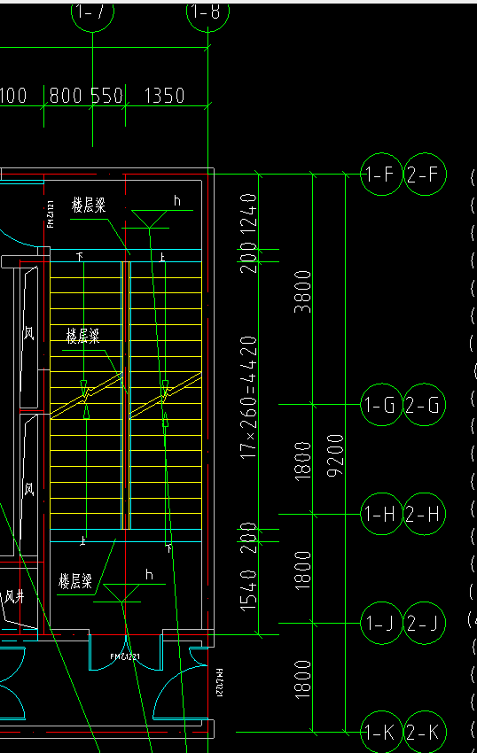This screenshot has width=477, height=753.
Task: Select the vertical FM乙1221 tag at upper left
Action: (x=51, y=214)
